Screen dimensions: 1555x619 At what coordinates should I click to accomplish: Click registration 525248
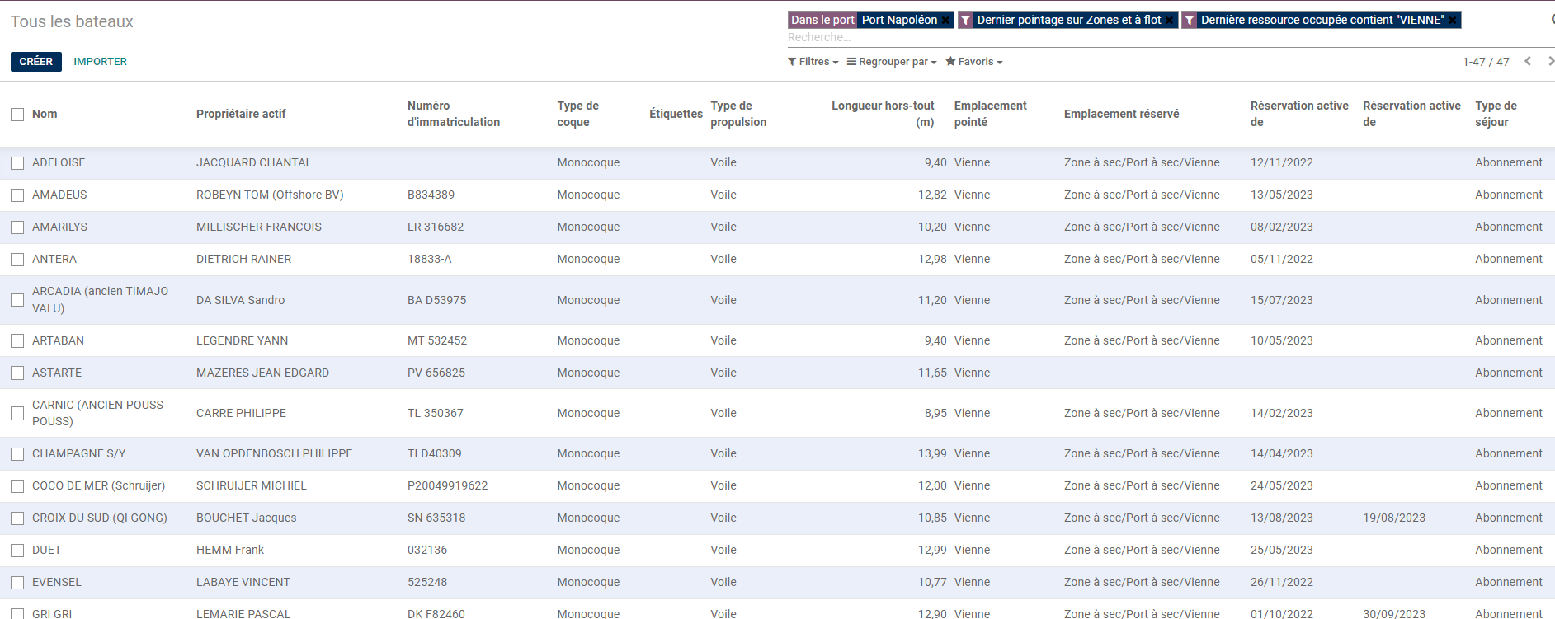(x=427, y=582)
